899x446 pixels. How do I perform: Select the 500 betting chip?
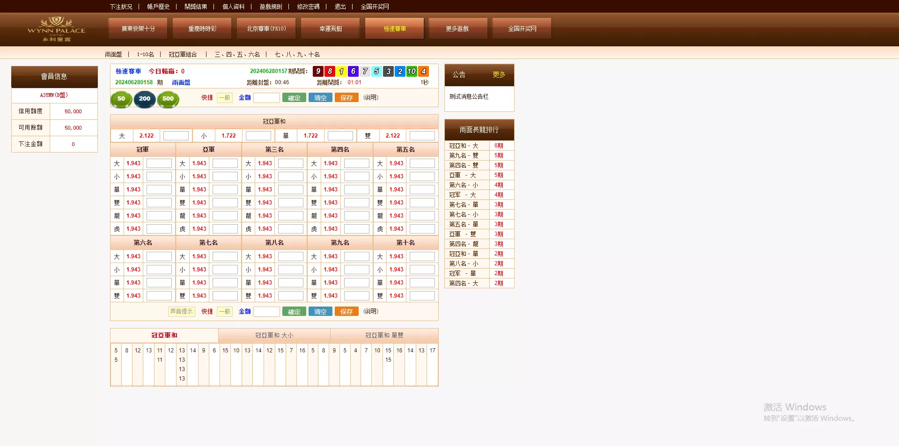(168, 99)
